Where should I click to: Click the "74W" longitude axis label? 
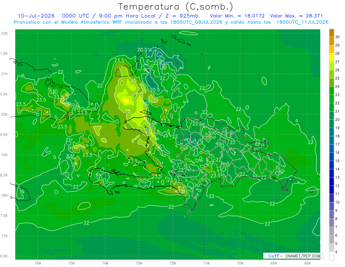click(x=105, y=263)
